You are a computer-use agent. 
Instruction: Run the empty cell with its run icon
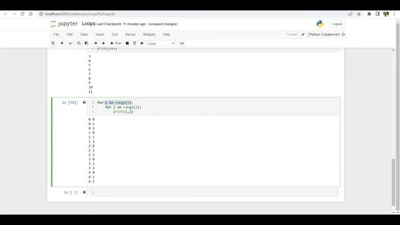84,192
